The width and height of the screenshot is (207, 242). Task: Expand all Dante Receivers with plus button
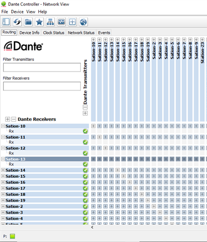[8, 119]
